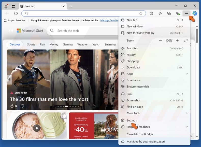The image size is (201, 147).
Task: Close the New tab tab
Action: click(x=64, y=6)
